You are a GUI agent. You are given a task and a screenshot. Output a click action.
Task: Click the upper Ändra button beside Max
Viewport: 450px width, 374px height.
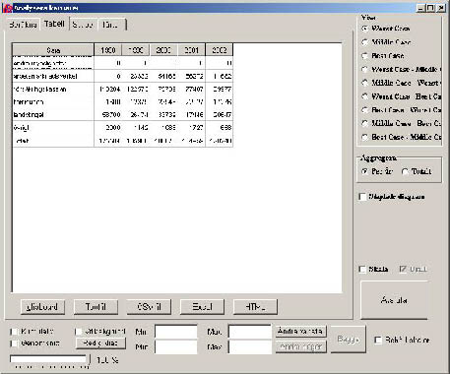coord(301,332)
